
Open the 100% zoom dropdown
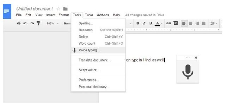[x=52, y=23]
